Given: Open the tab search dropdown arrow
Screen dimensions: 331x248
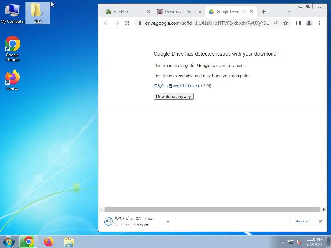Looking at the screenshot, I should pos(289,12).
